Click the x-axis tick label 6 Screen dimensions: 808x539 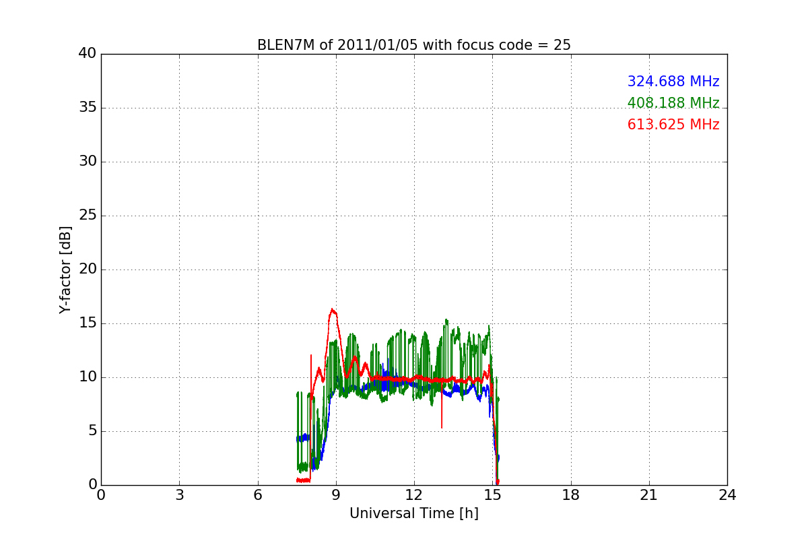coord(257,495)
